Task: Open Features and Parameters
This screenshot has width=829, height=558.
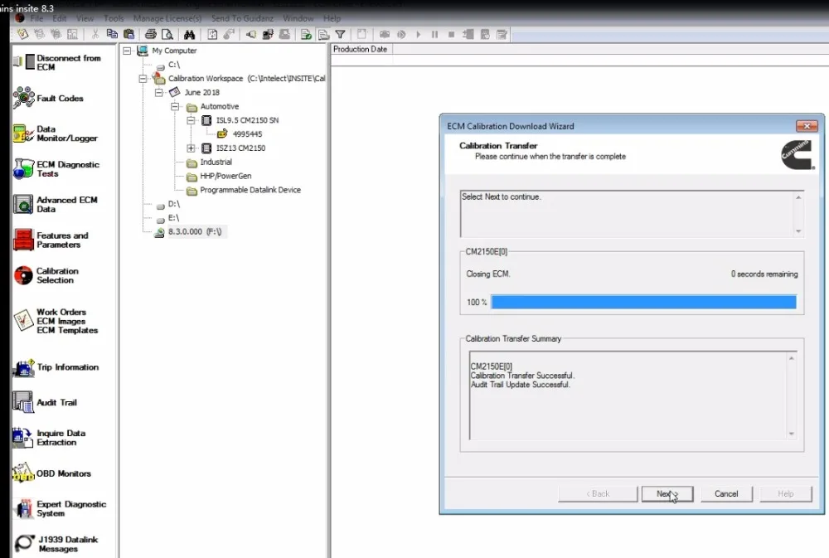Action: pyautogui.click(x=51, y=240)
